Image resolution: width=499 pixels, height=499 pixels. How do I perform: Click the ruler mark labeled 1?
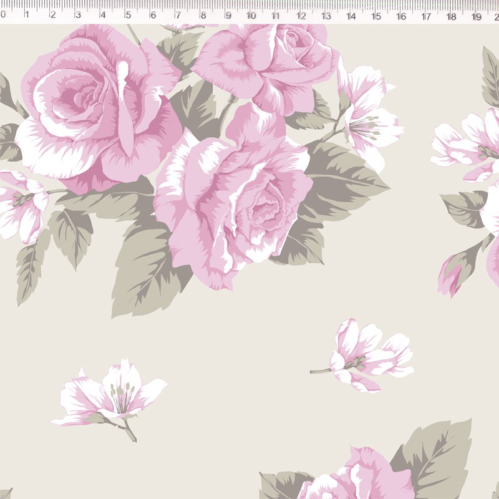click(27, 14)
